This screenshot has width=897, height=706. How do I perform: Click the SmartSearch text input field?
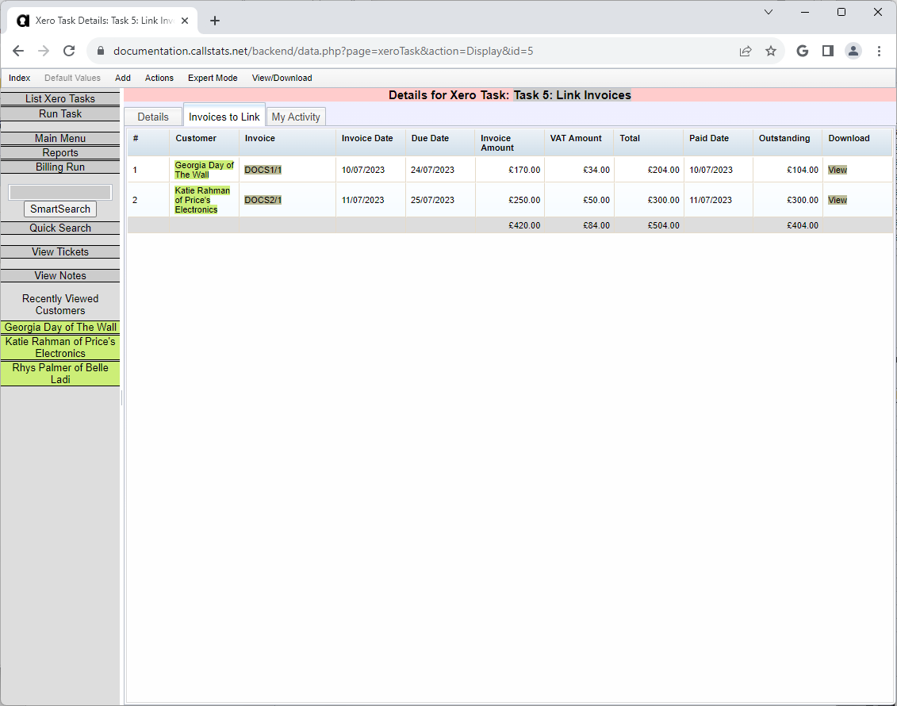(x=59, y=191)
